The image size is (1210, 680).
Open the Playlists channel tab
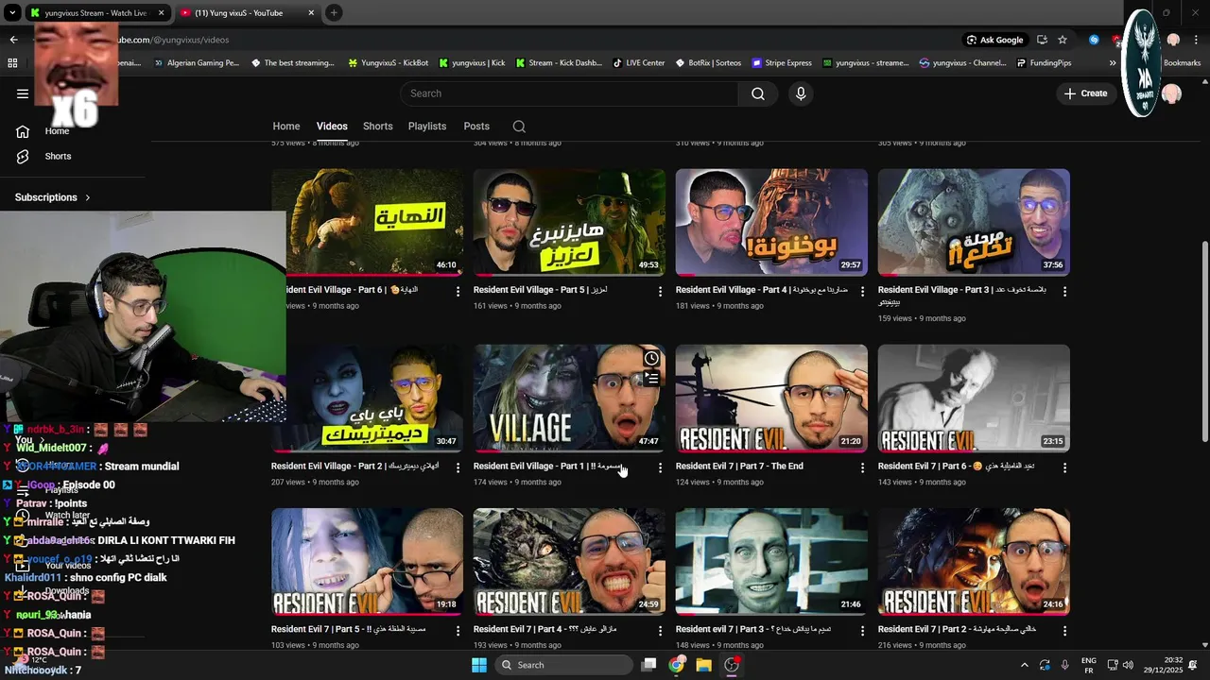pyautogui.click(x=427, y=127)
